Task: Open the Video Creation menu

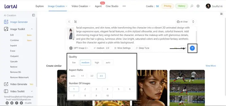Action: pyautogui.click(x=81, y=6)
